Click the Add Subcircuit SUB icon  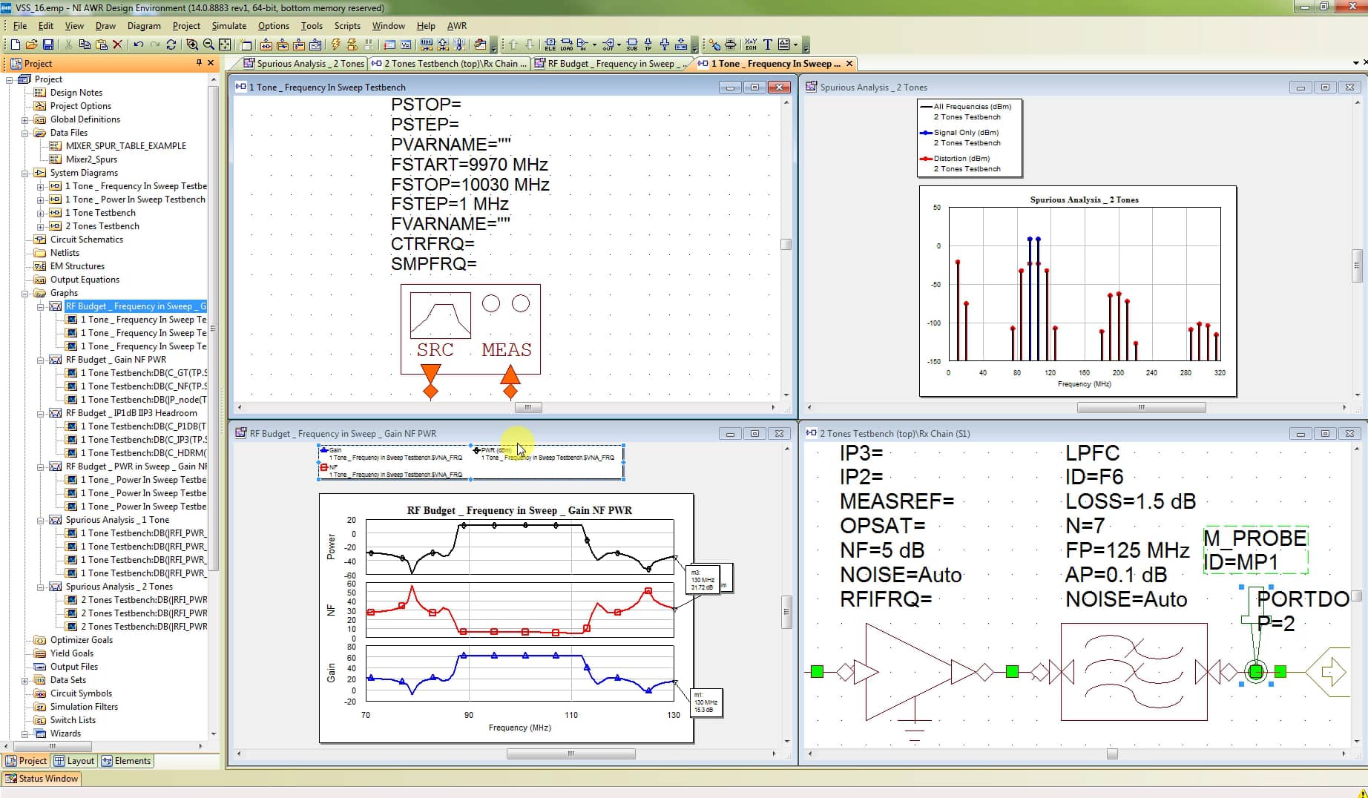631,44
